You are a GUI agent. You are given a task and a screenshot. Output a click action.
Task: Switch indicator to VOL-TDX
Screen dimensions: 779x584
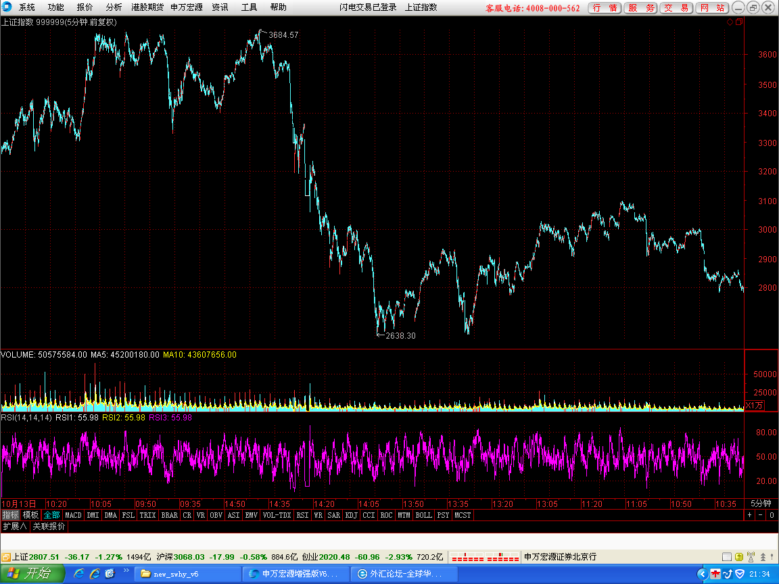point(277,515)
